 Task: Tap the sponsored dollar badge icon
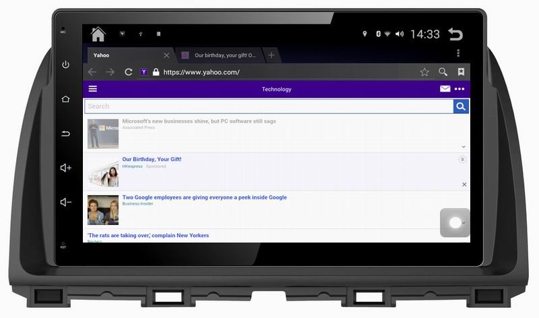click(x=462, y=160)
